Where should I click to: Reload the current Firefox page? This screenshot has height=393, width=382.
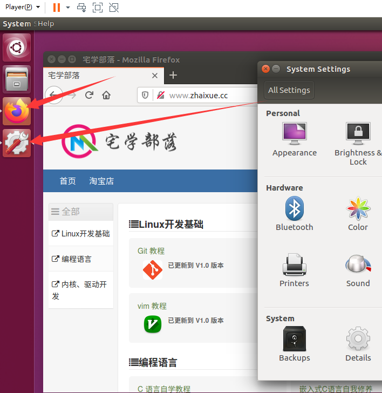[x=89, y=95]
